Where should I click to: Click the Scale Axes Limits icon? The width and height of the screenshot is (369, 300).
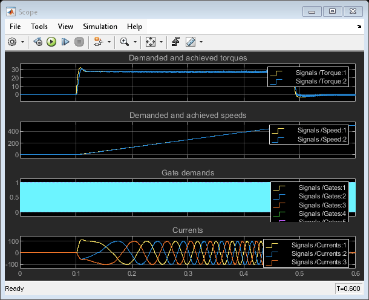pos(151,42)
